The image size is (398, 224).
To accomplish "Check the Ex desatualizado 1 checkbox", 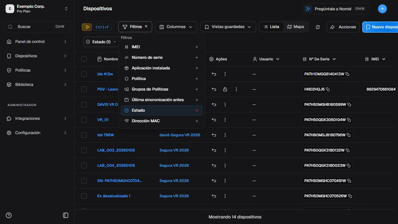I will click(84, 196).
